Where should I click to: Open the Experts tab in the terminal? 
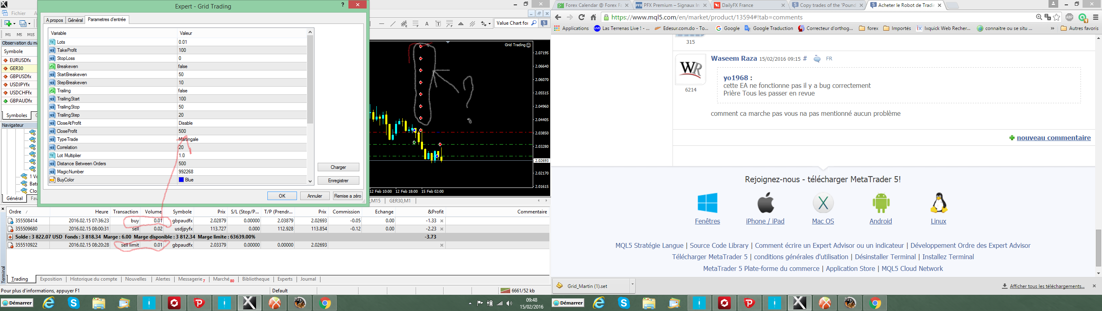pos(285,279)
